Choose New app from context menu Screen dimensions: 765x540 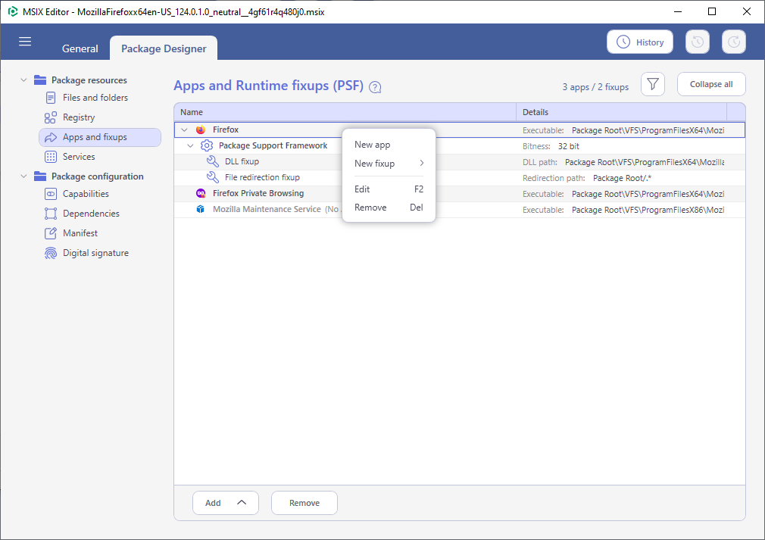(389, 145)
